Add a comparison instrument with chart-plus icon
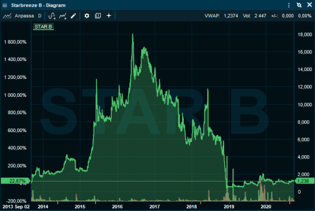Screen dimensions: 315x211 pyautogui.click(x=62, y=16)
